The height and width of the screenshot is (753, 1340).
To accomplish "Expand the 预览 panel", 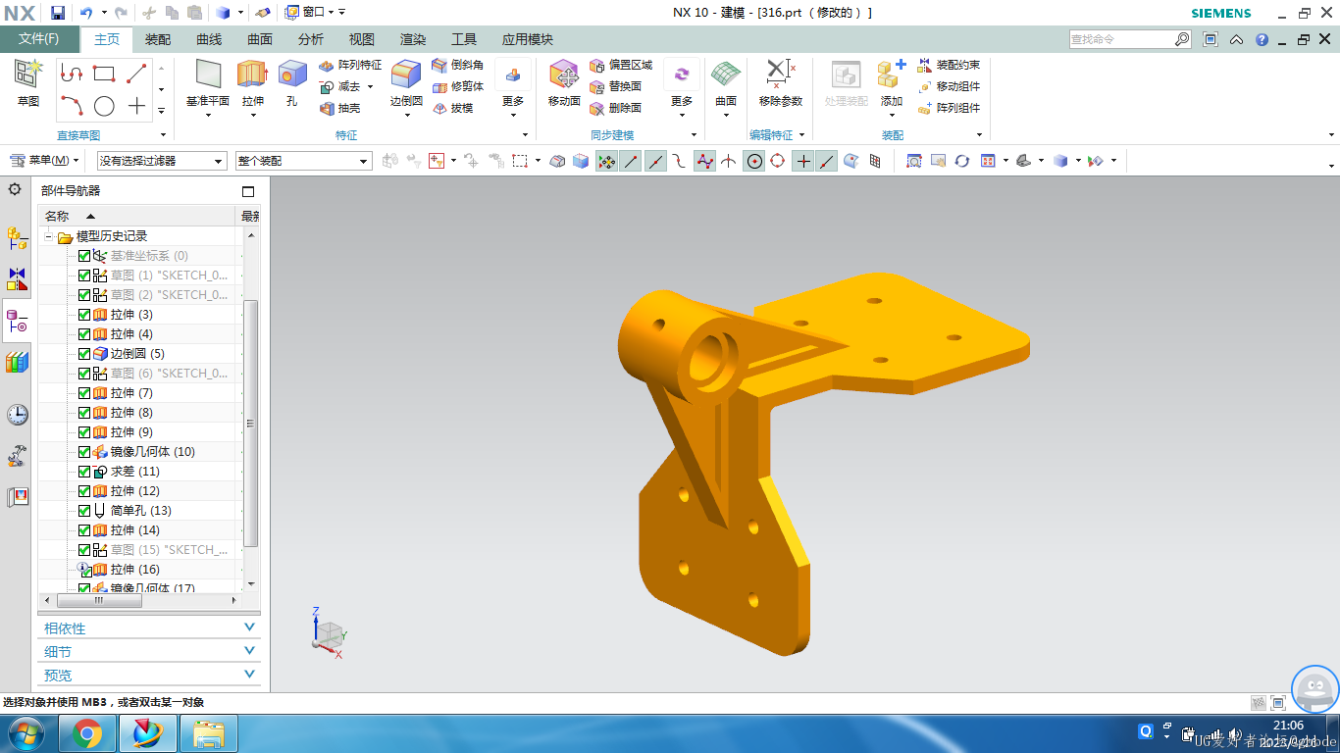I will [149, 675].
